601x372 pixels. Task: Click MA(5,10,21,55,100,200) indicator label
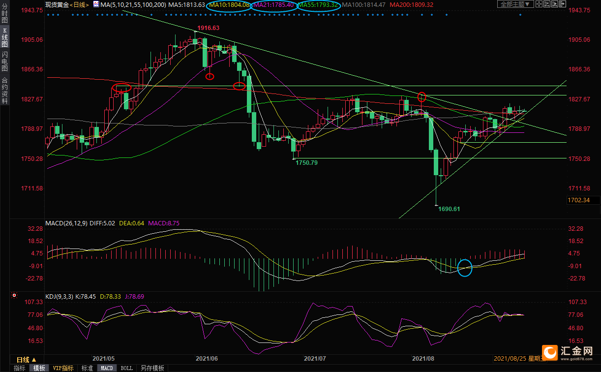click(133, 4)
